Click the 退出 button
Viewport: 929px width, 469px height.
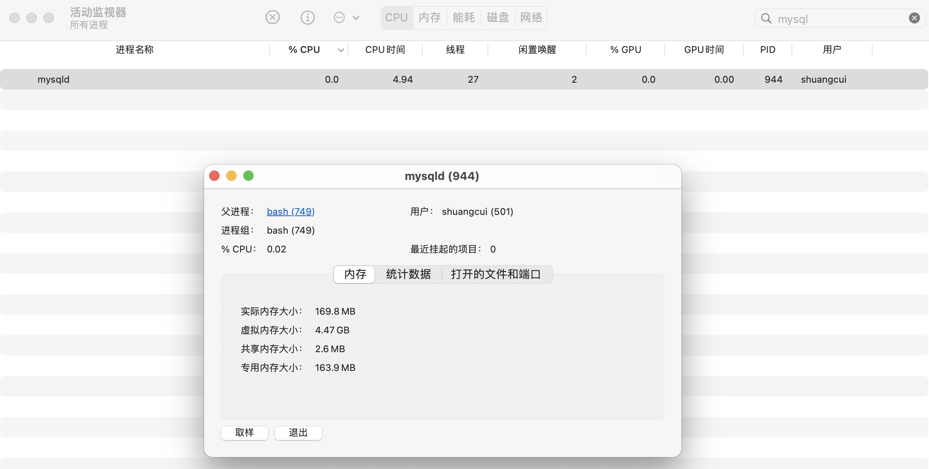coord(298,433)
